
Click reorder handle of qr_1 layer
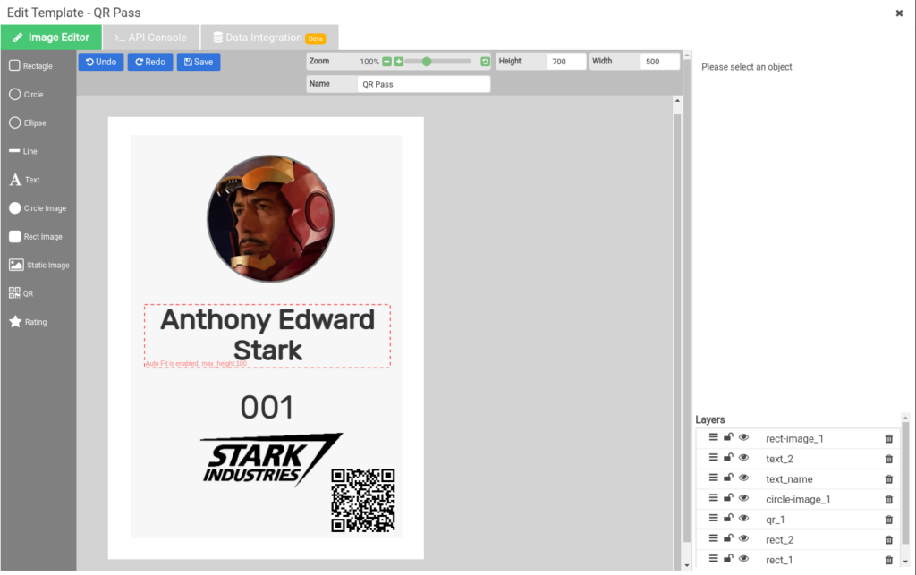pyautogui.click(x=713, y=518)
